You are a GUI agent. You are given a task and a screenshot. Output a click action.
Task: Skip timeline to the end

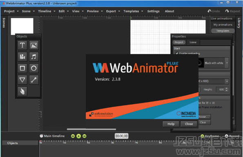coord(84,136)
